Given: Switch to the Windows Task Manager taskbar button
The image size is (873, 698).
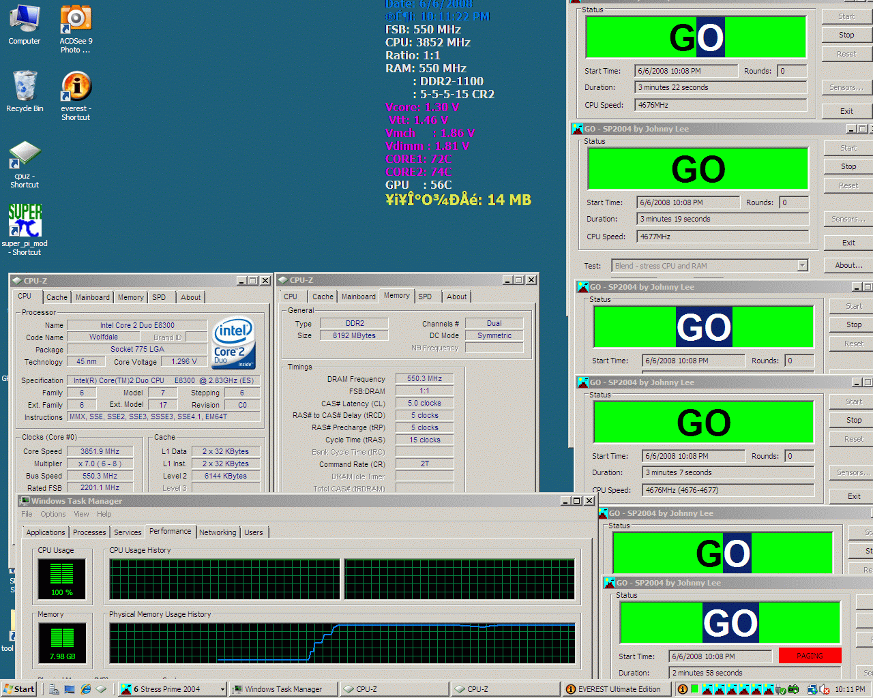Looking at the screenshot, I should click(x=283, y=689).
